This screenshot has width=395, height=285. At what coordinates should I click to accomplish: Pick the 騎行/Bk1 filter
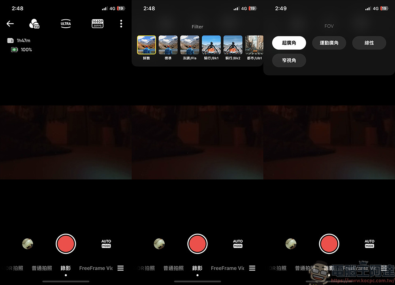click(211, 45)
